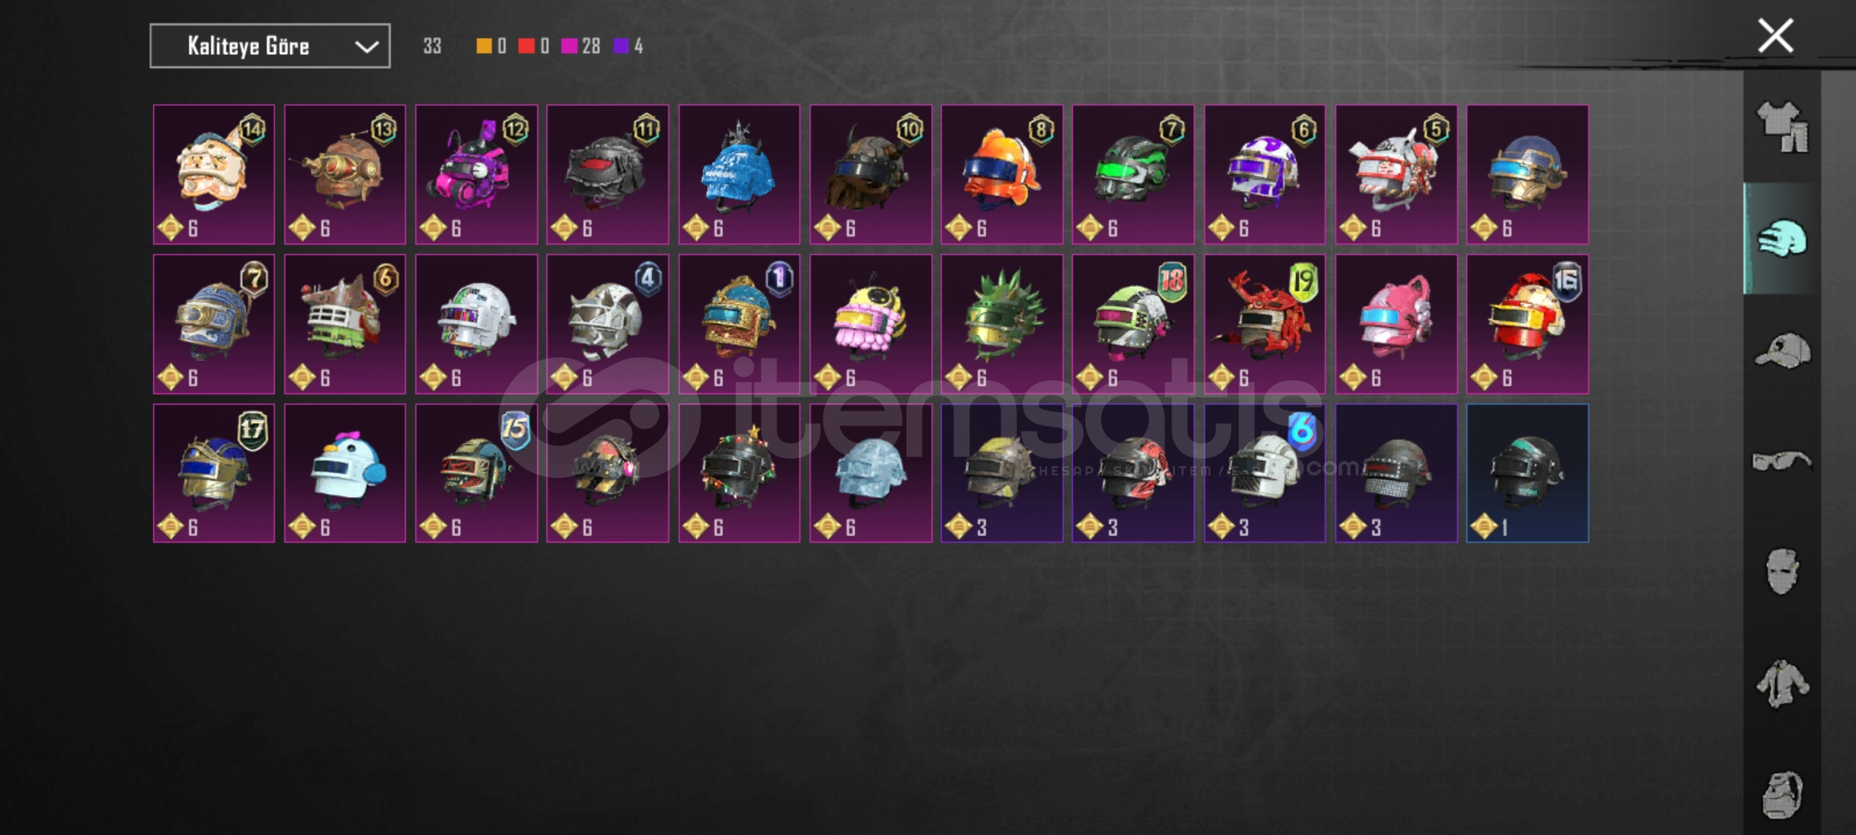Close the inventory panel with X
The height and width of the screenshot is (835, 1856).
1776,36
